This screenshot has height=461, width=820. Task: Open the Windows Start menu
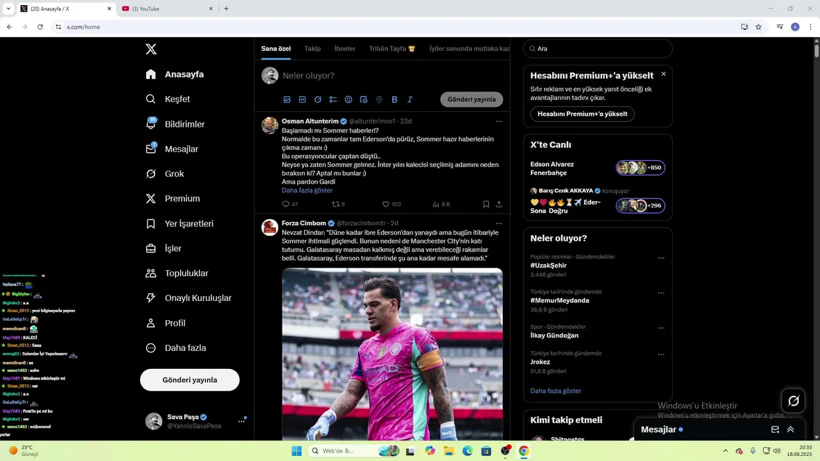click(x=297, y=451)
